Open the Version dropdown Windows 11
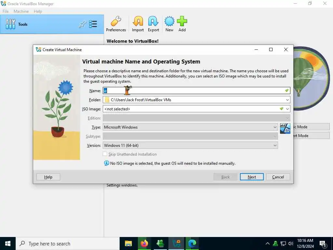333x250 pixels. (190, 146)
